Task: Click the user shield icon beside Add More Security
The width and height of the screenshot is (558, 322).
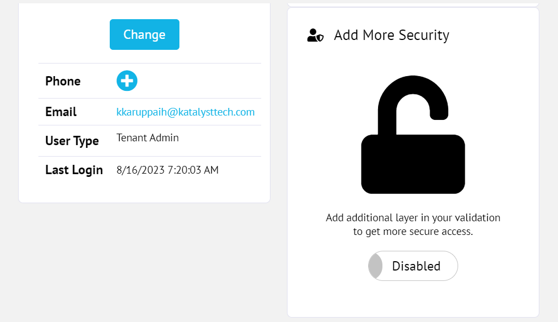Action: coord(315,36)
